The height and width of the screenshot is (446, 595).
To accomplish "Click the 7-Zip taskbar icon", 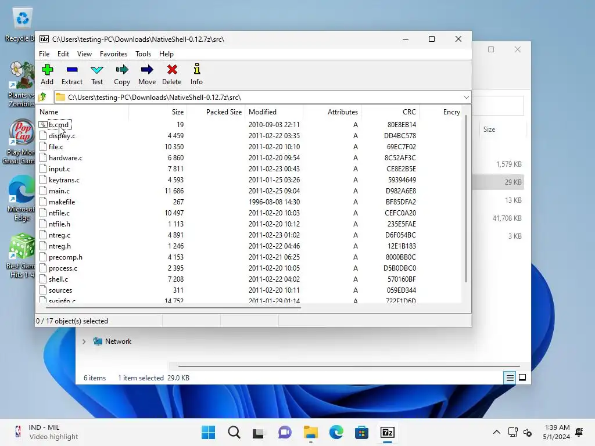I will pos(388,432).
